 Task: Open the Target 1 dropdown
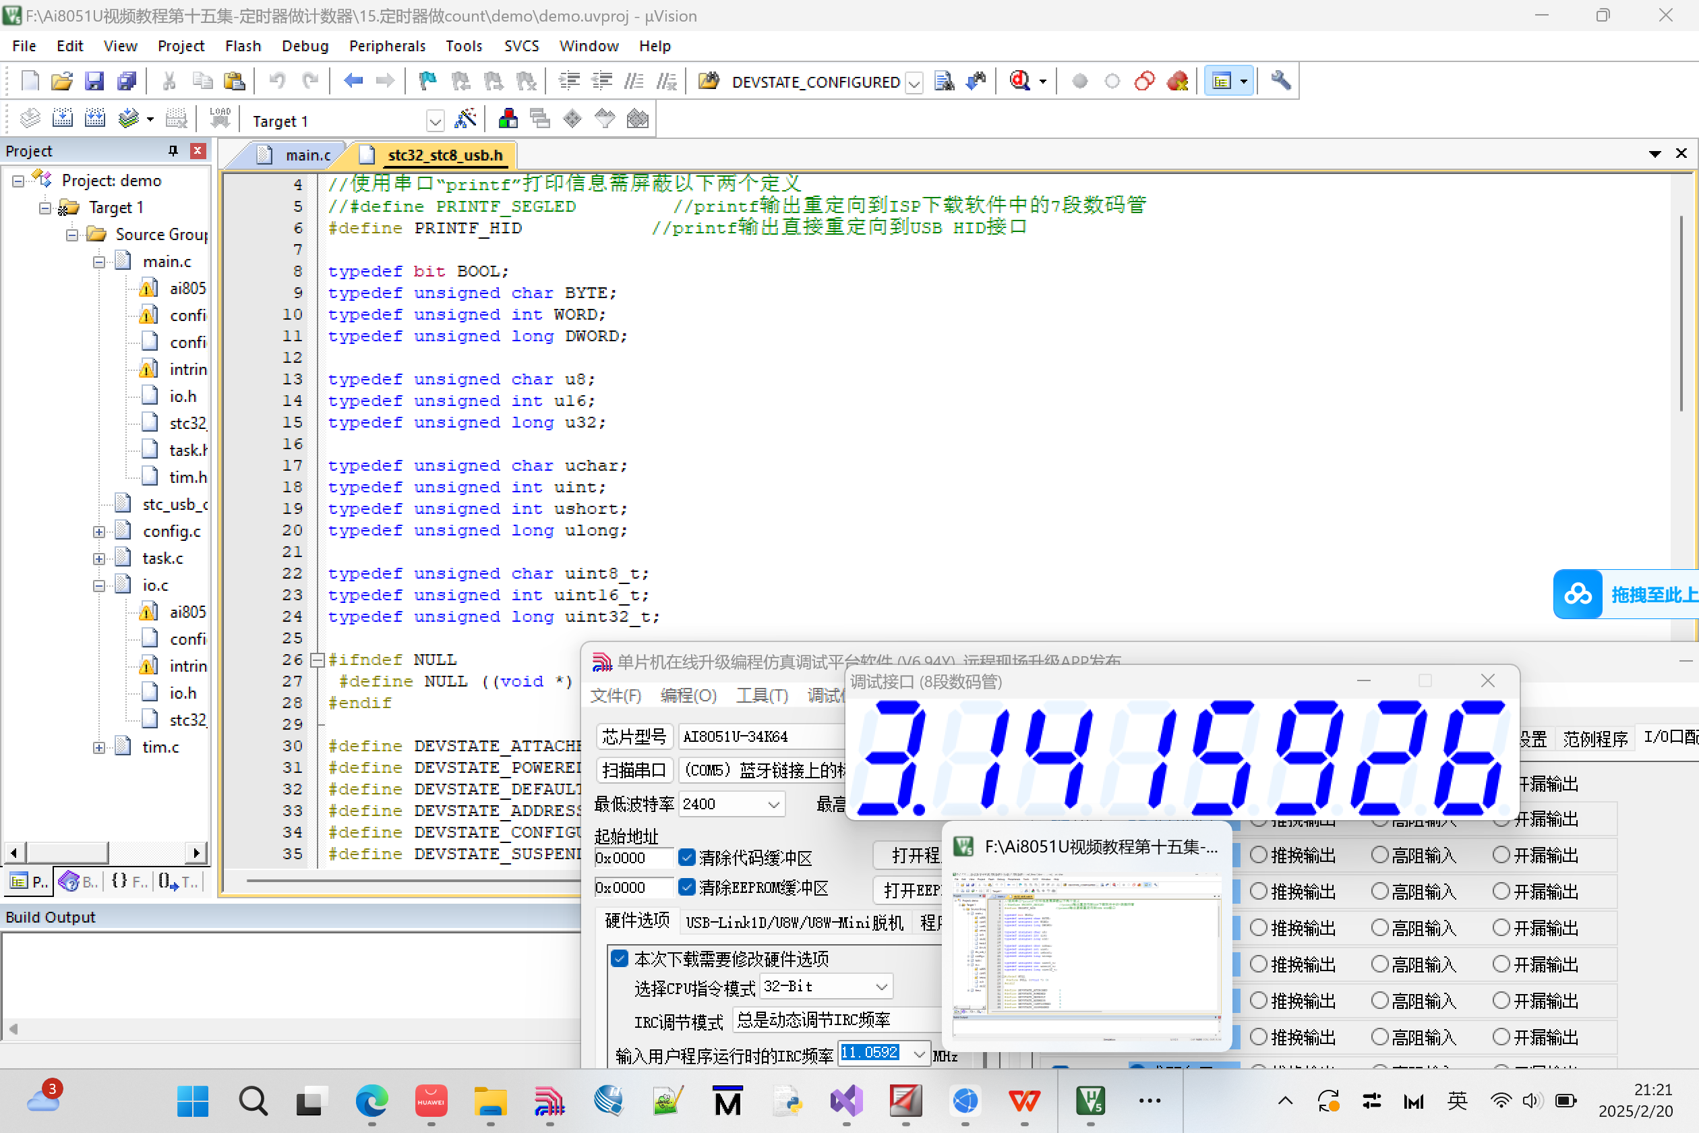(x=435, y=121)
